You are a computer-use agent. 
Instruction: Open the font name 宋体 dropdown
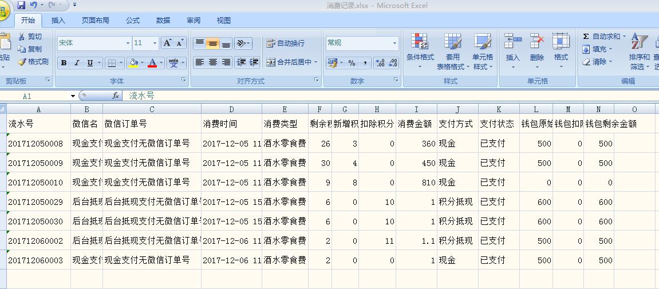tap(128, 43)
